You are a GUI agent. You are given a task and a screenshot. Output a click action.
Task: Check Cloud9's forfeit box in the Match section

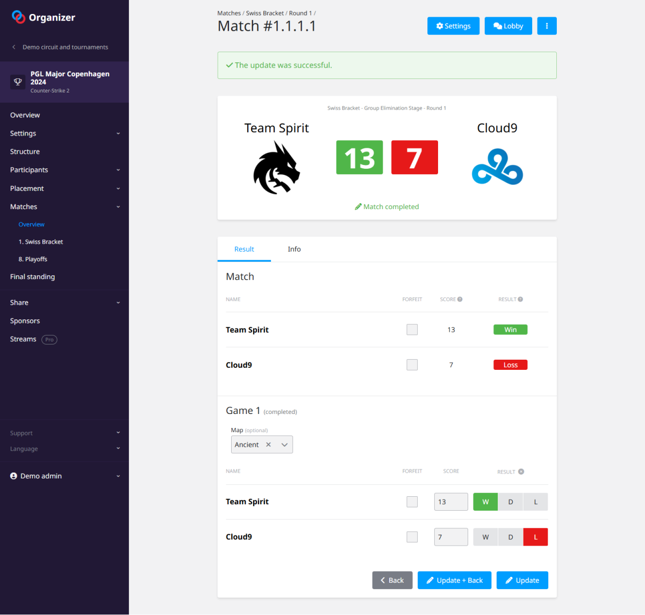412,364
